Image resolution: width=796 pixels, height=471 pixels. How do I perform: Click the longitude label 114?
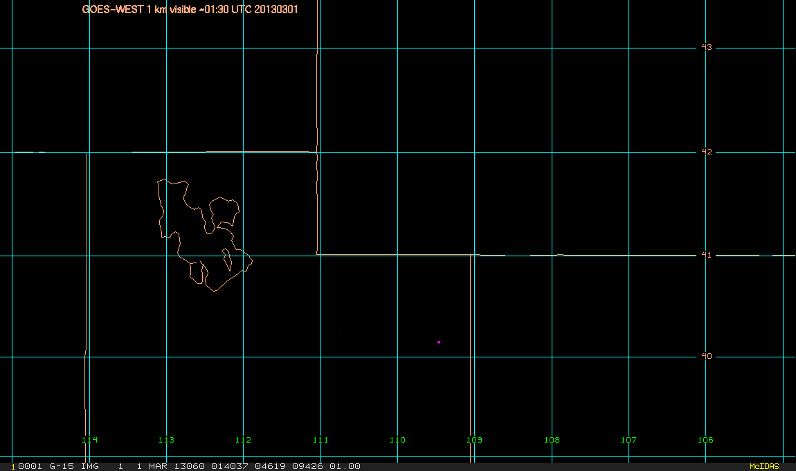point(89,440)
